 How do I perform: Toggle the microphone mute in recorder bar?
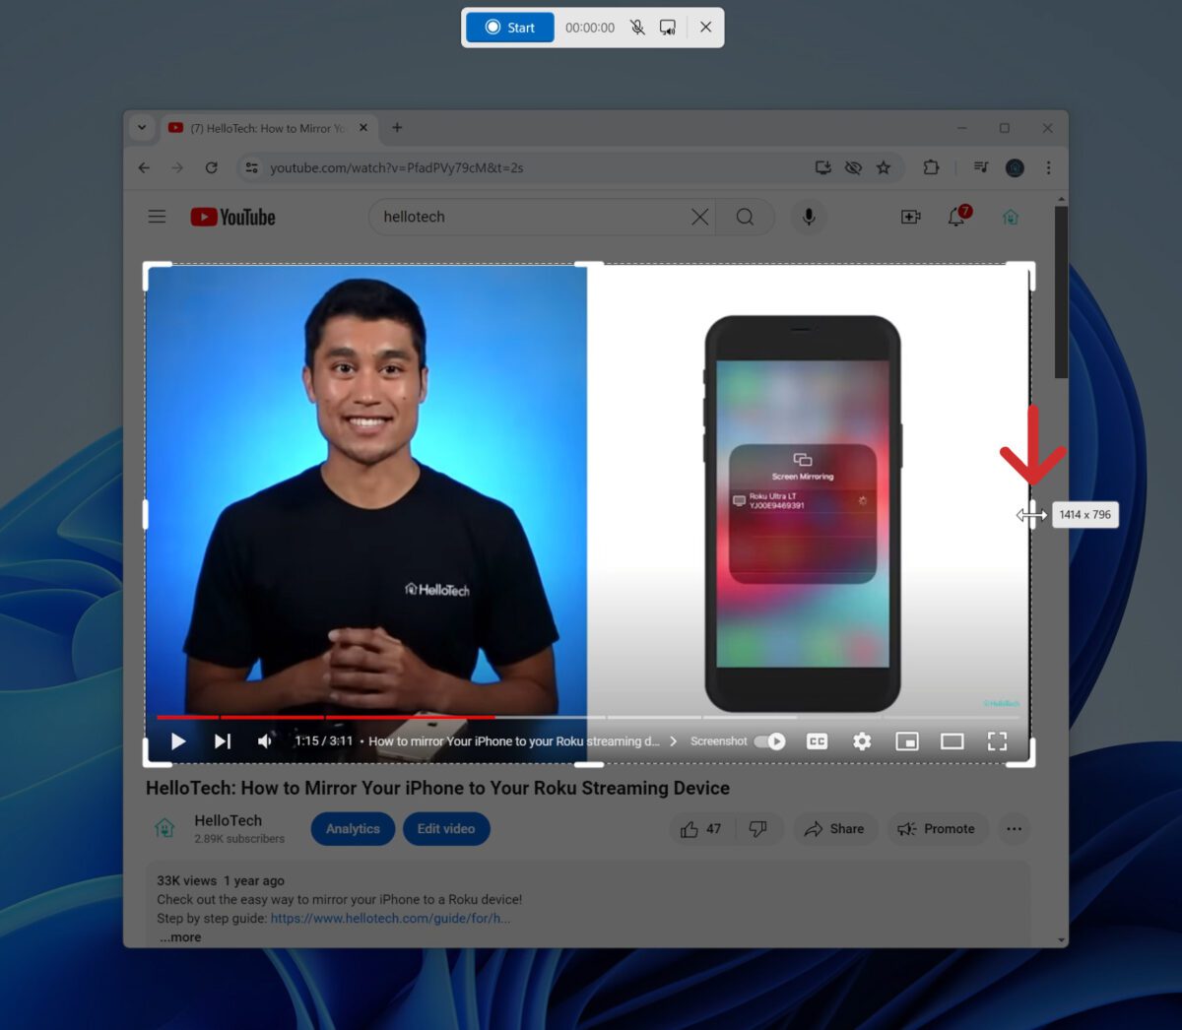pos(637,28)
